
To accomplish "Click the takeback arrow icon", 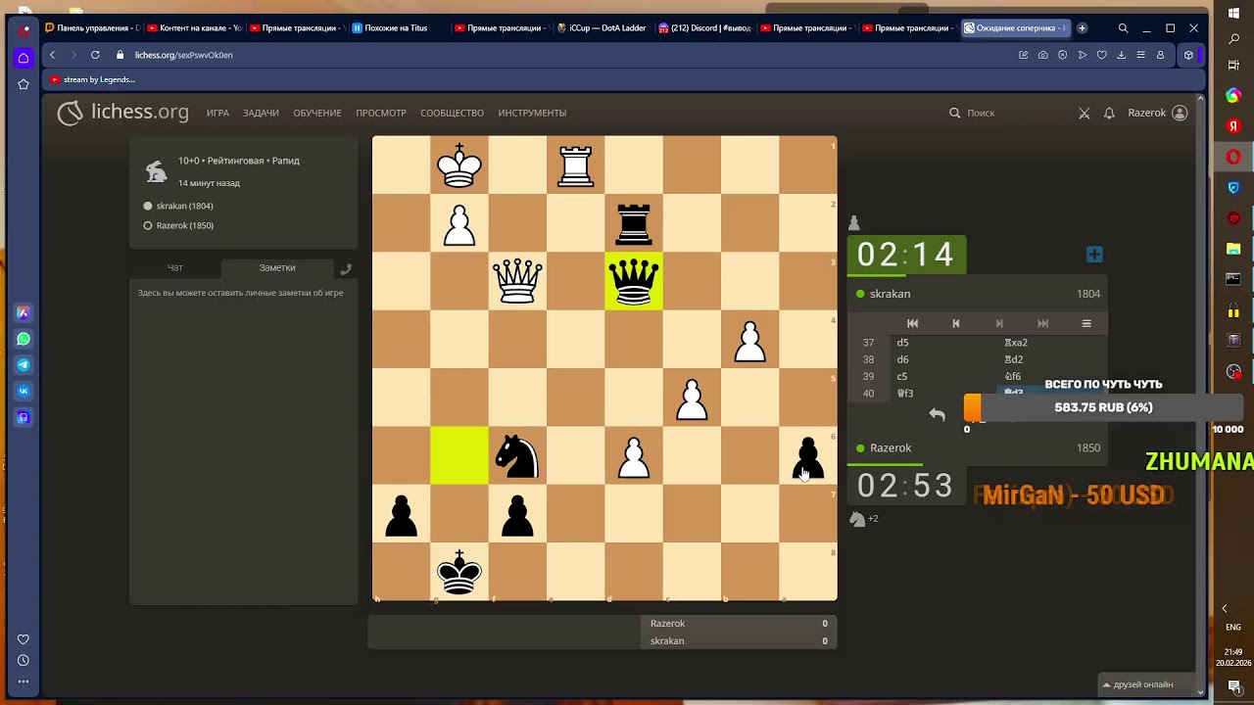I will point(938,414).
